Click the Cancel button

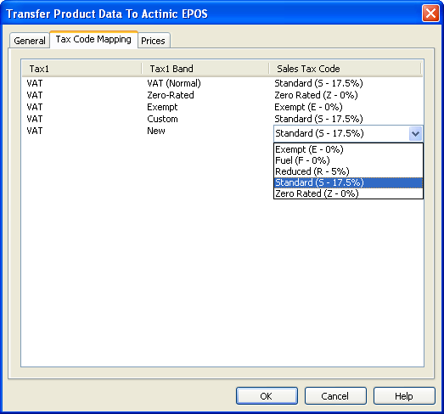click(x=335, y=396)
